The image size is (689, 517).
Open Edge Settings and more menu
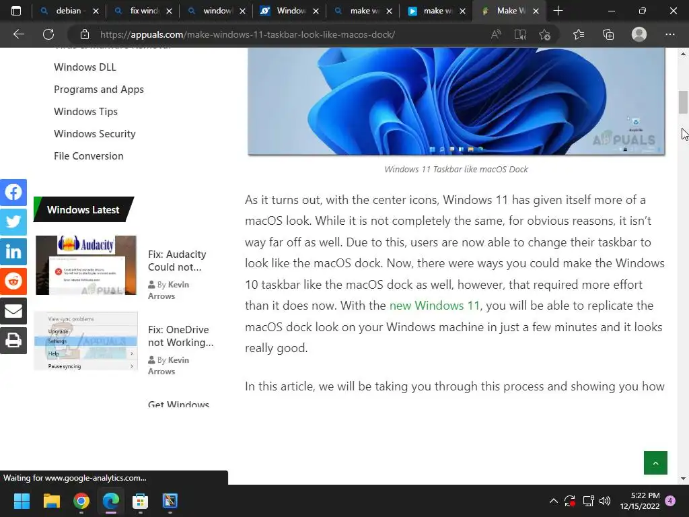669,34
